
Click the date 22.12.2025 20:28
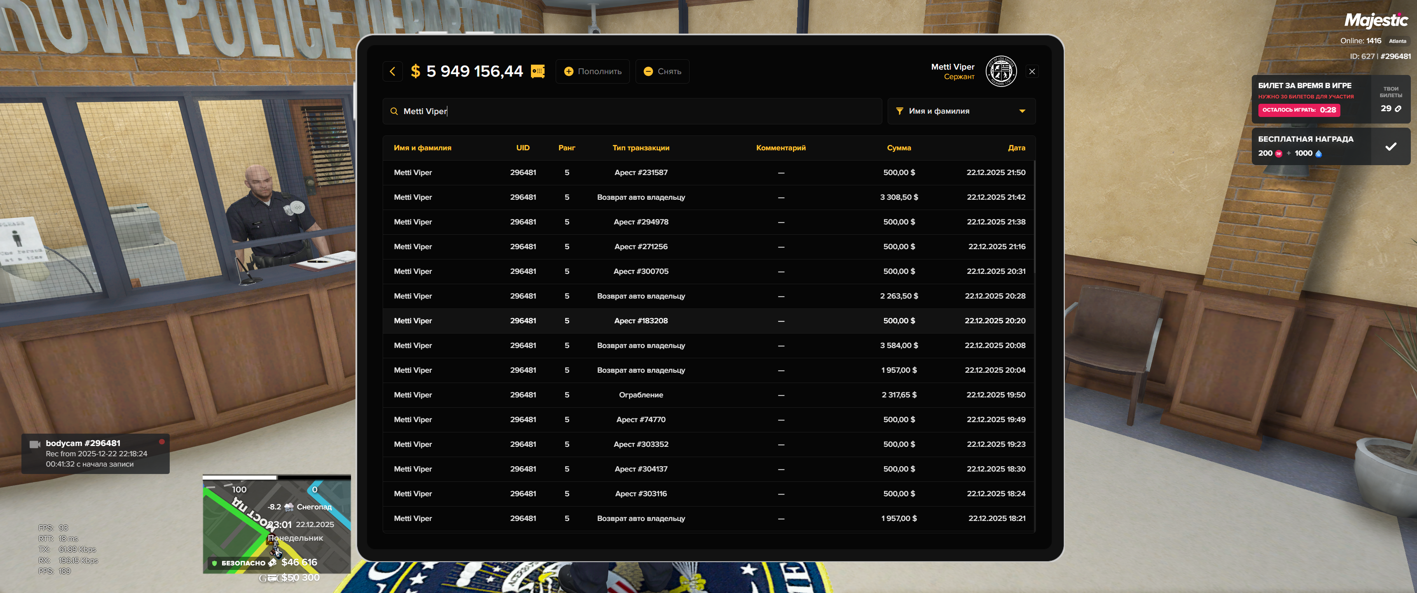994,296
